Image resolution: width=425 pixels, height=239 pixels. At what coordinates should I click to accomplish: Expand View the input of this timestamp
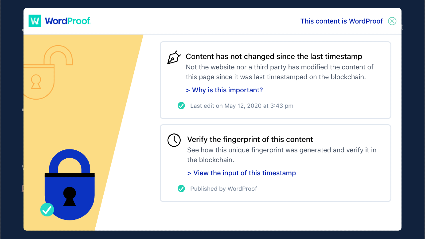tap(241, 173)
